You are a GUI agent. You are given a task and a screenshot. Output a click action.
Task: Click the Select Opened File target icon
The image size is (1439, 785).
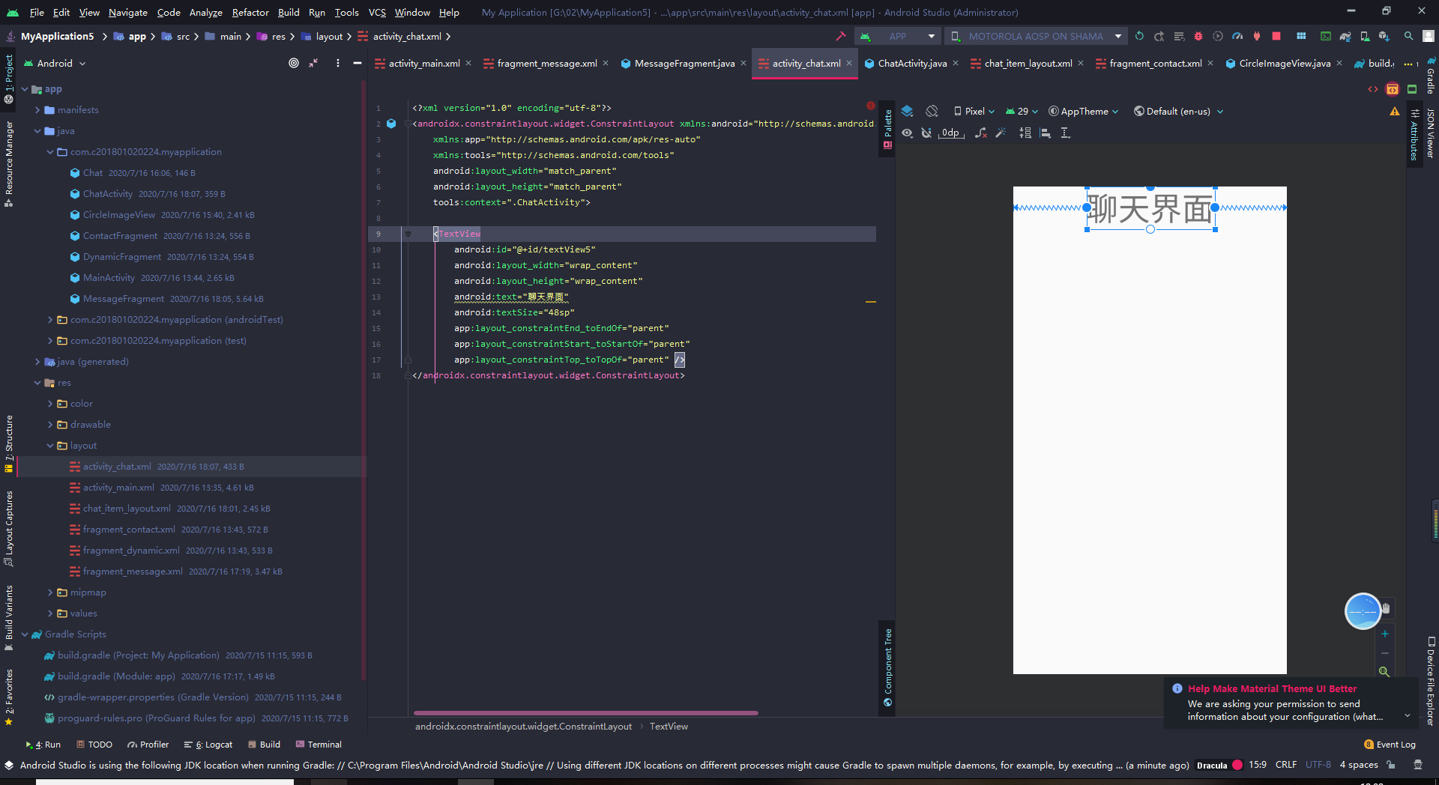(x=294, y=63)
